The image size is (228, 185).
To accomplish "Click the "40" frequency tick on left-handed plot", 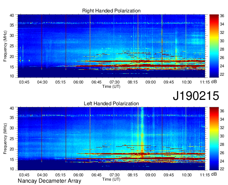I will pyautogui.click(x=12, y=108).
